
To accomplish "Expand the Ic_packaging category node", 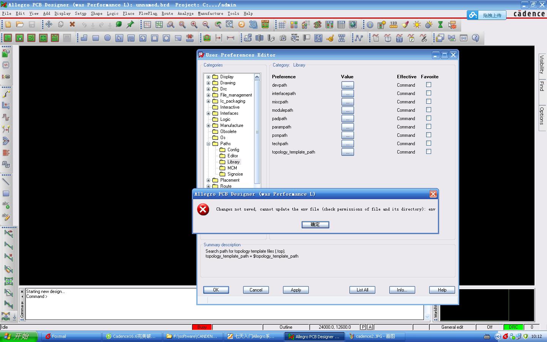I will 208,101.
